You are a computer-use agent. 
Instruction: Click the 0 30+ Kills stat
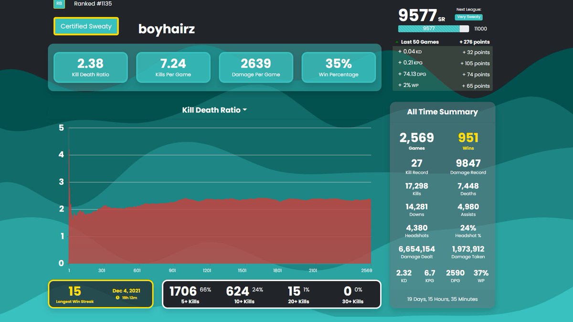353,294
